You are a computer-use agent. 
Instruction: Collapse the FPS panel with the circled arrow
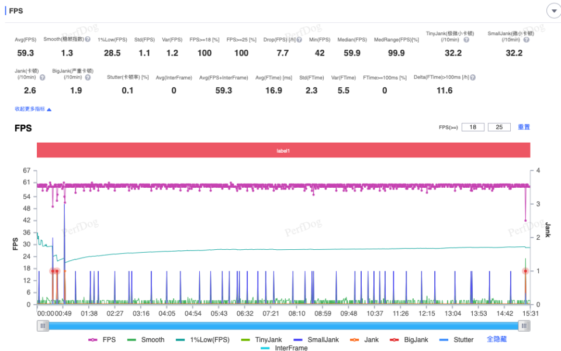(x=554, y=11)
